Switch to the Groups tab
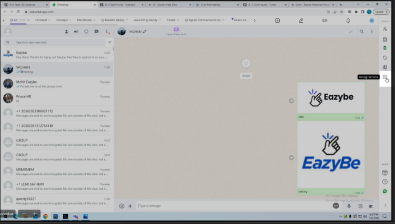Image resolution: width=395 pixels, height=224 pixels. tap(63, 20)
